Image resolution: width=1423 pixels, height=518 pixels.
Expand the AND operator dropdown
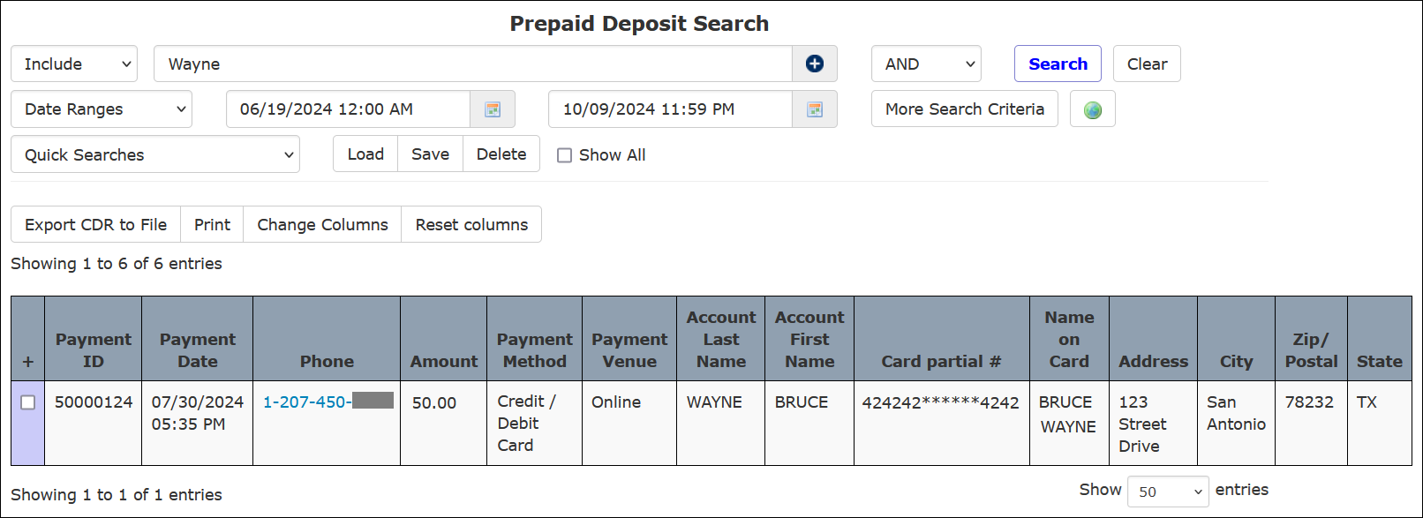(926, 64)
